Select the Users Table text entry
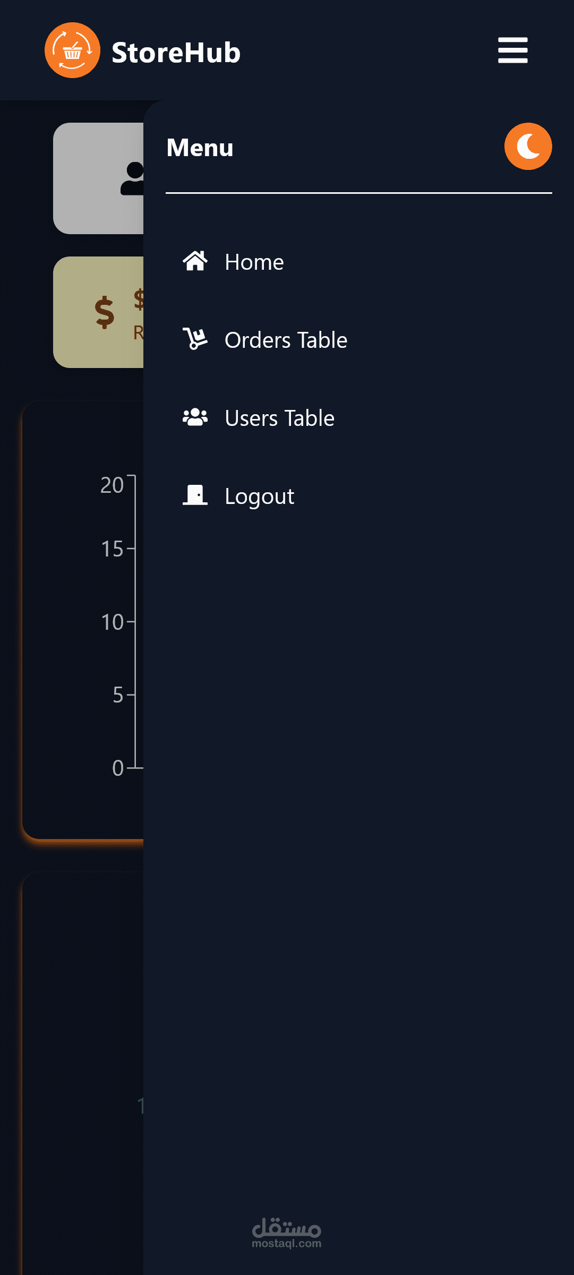This screenshot has width=574, height=1275. click(279, 418)
